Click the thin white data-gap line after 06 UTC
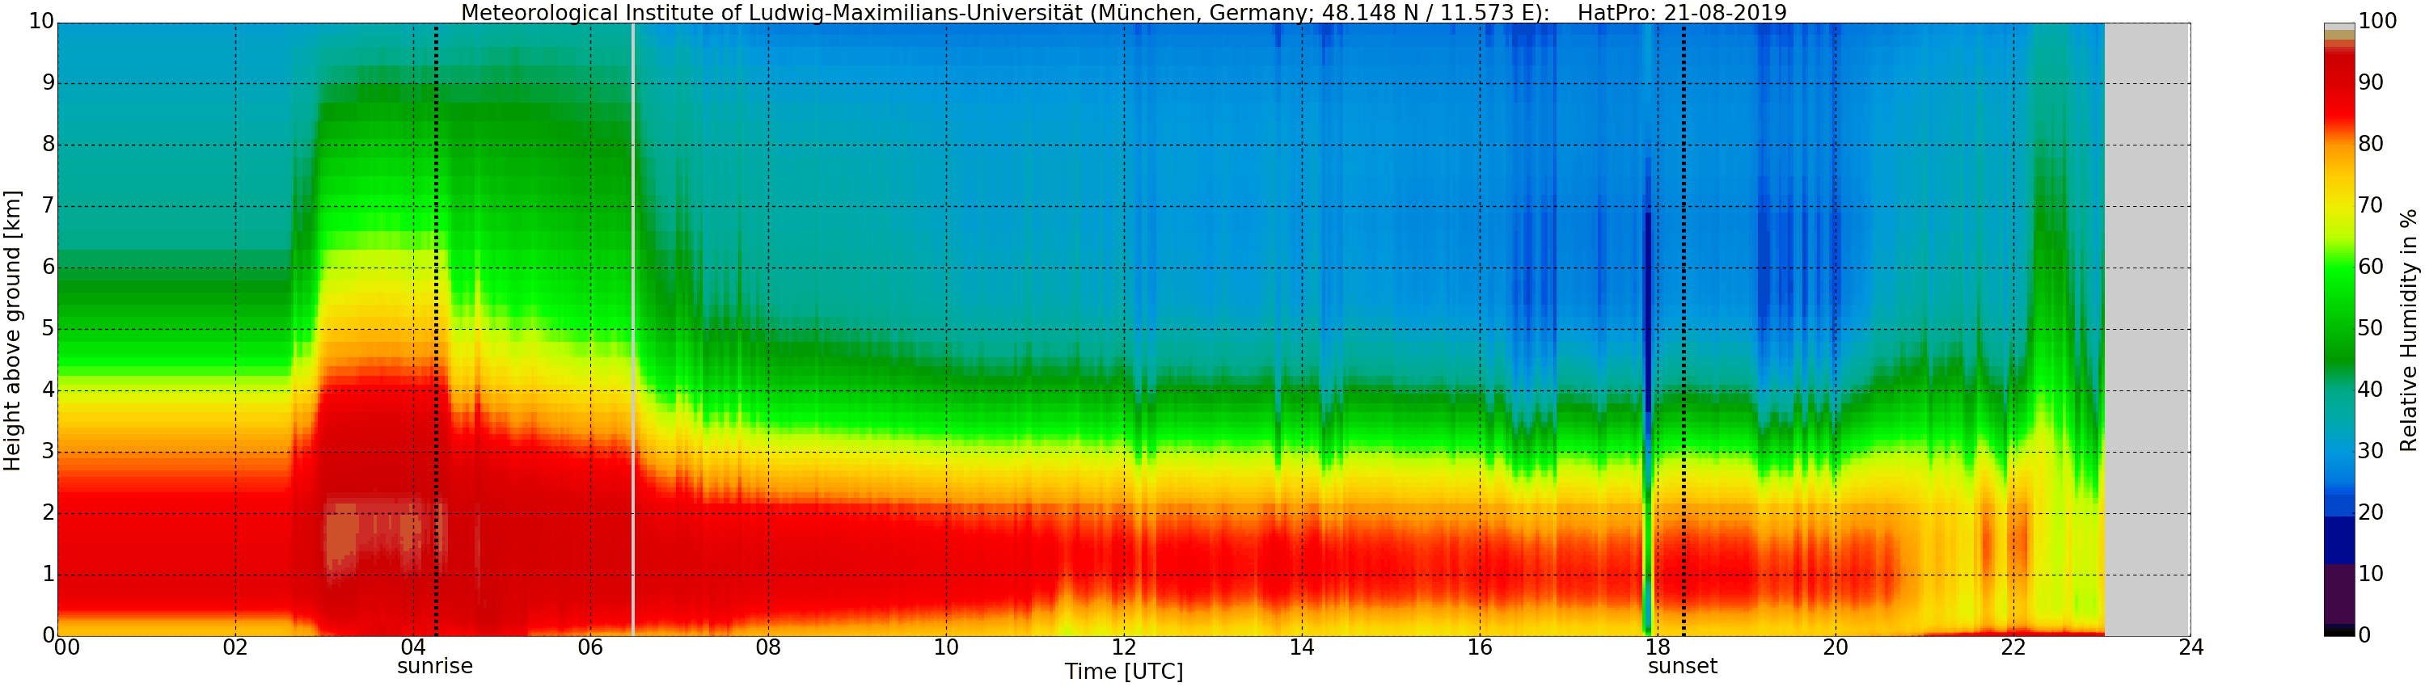 632,330
